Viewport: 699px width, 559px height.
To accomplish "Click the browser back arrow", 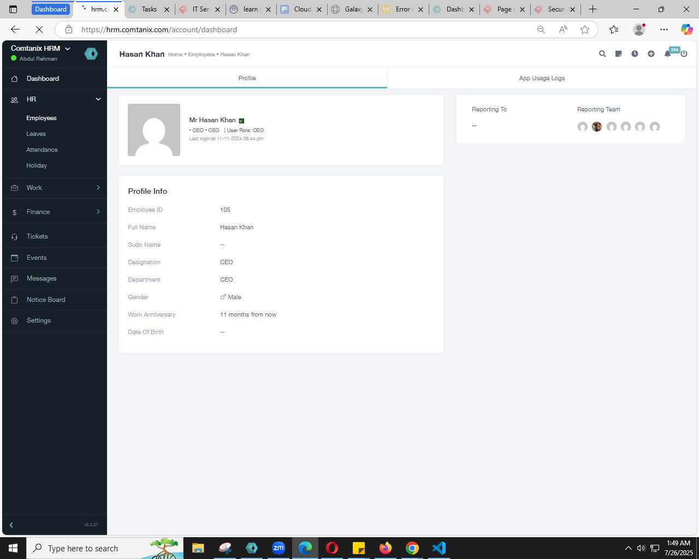I will click(15, 29).
